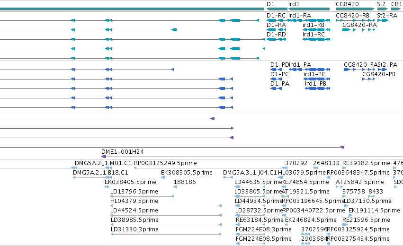
Task: Select EST RP003125924.5prime
Action: pyautogui.click(x=358, y=229)
